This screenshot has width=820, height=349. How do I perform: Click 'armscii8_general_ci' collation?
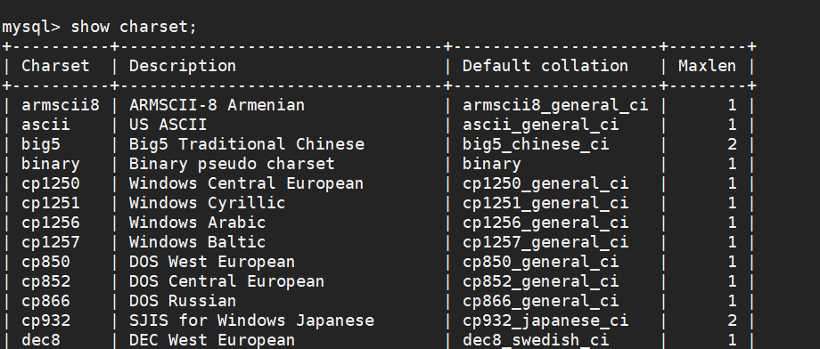point(555,105)
